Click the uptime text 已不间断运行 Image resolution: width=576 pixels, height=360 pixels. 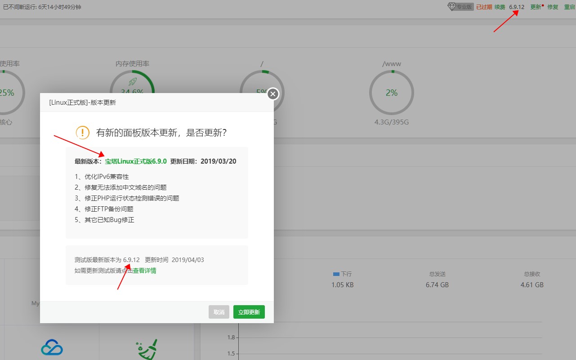pos(42,7)
